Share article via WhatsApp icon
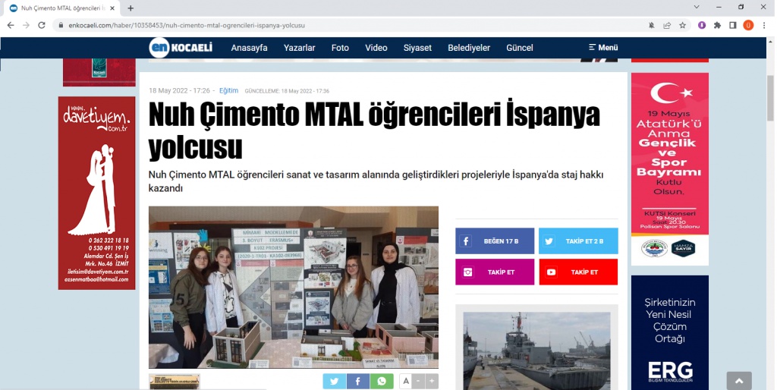 [381, 381]
